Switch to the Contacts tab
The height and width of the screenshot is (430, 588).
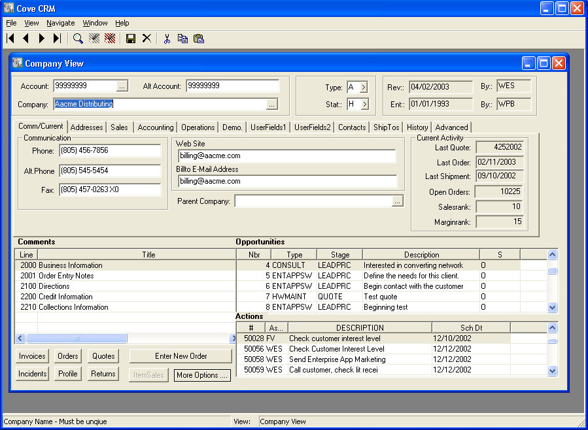coord(352,127)
